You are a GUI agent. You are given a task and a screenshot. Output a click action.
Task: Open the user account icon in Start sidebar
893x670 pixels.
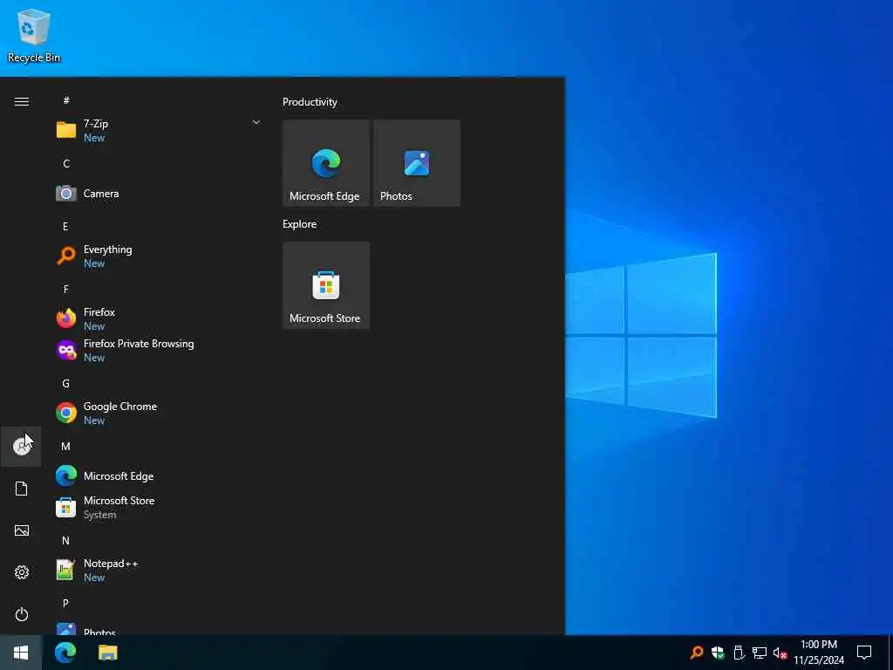(21, 447)
